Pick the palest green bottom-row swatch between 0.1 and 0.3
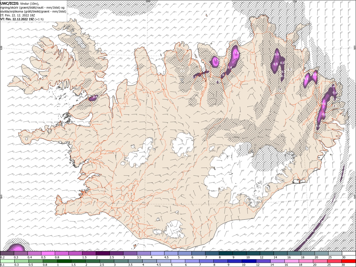 pos(7,261)
